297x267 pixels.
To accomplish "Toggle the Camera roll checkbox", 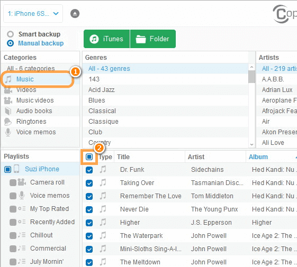I will [x=13, y=183].
